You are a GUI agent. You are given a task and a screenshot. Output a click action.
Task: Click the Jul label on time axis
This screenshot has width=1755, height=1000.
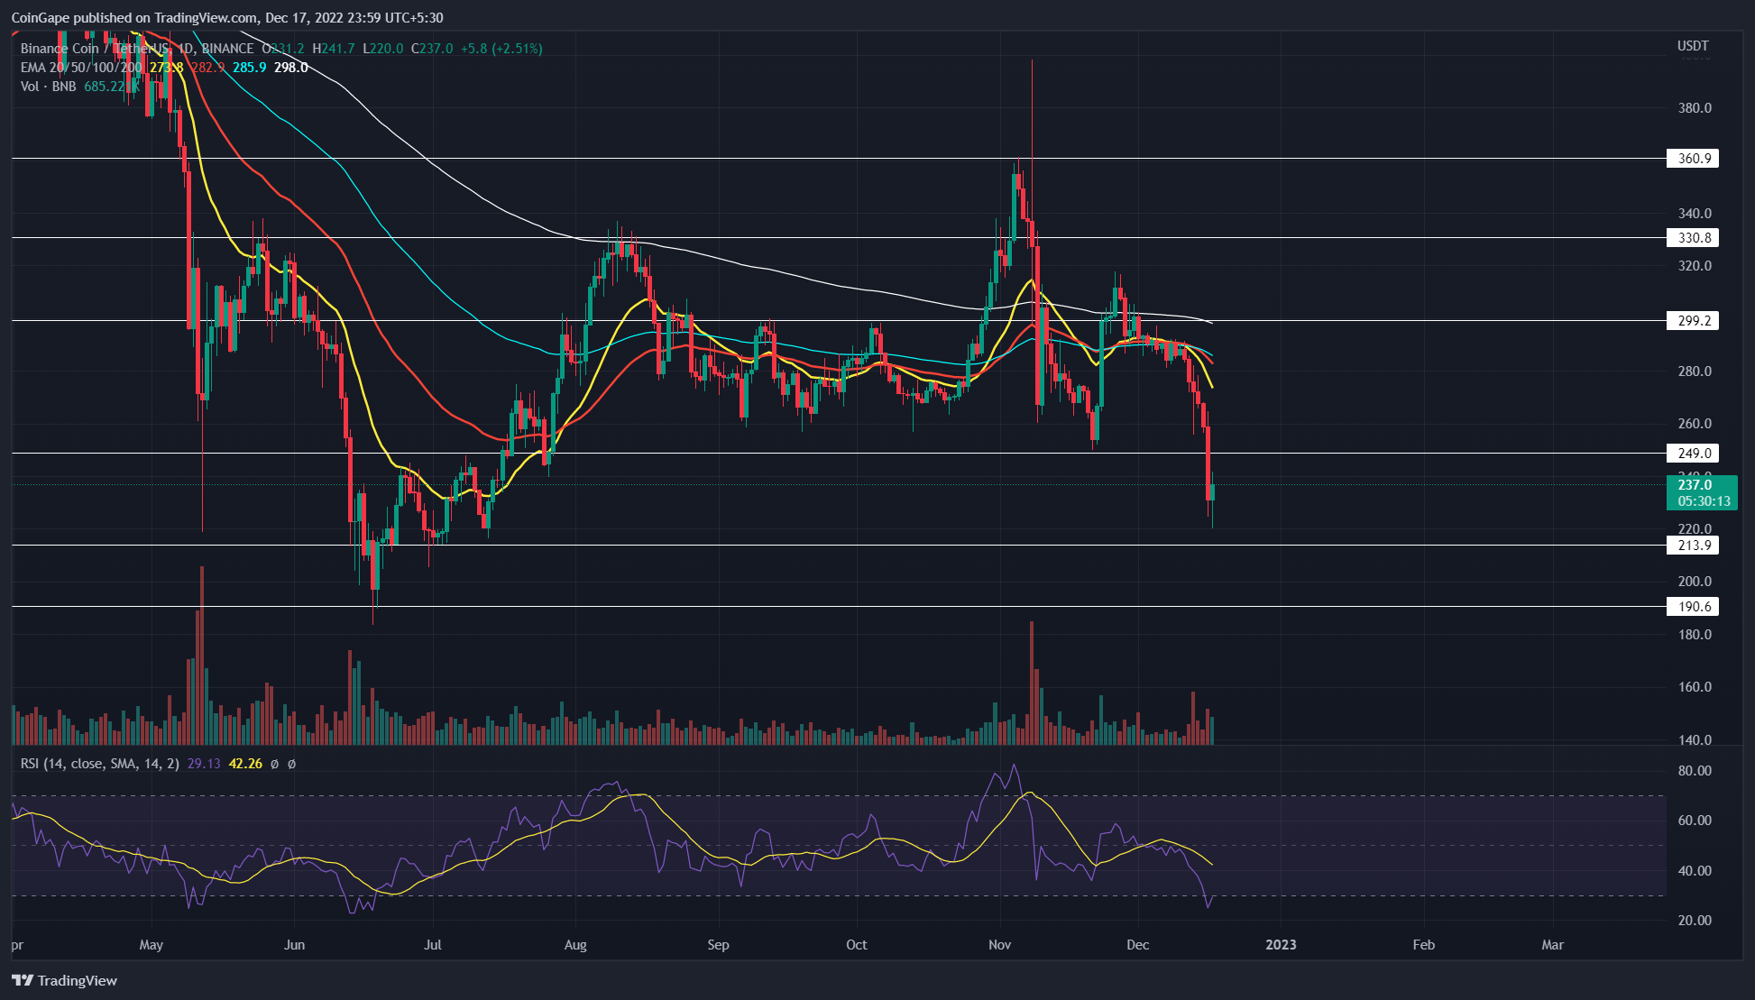pos(433,945)
